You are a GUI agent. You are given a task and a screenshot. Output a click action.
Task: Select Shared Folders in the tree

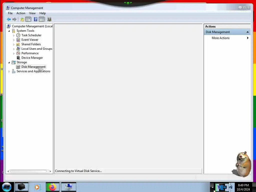31,44
